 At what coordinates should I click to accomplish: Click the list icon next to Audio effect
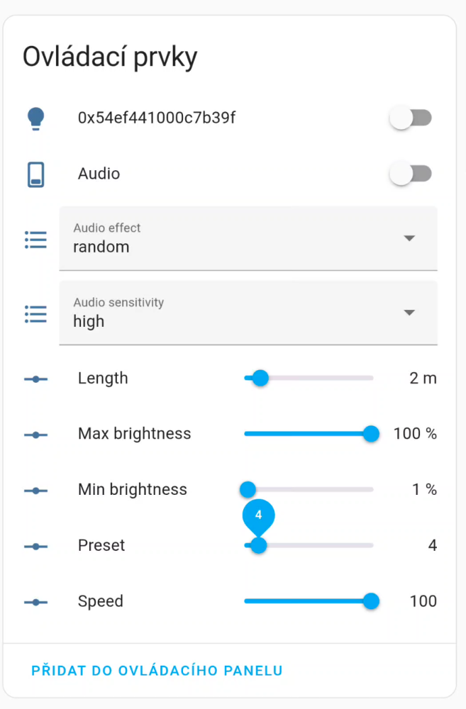pyautogui.click(x=35, y=240)
